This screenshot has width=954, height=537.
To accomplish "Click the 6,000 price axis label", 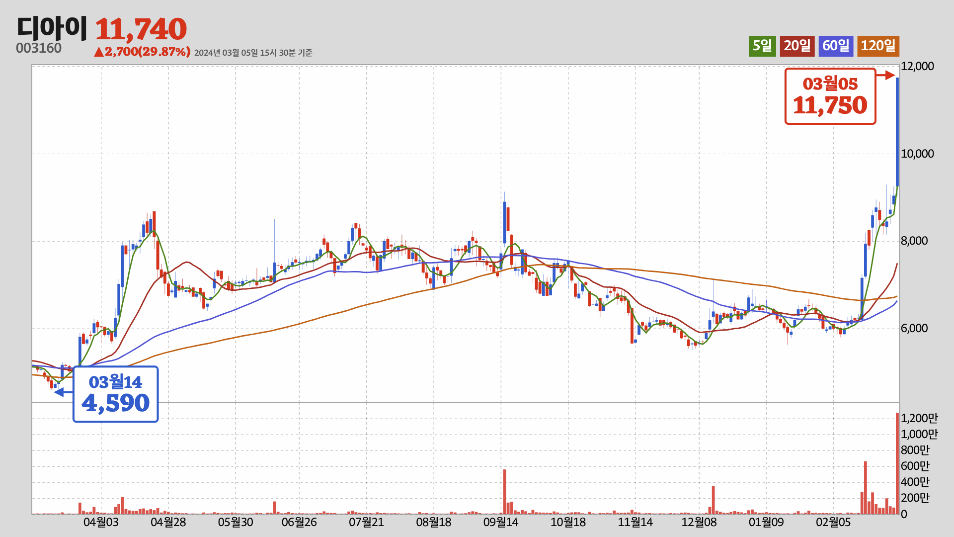I will tap(914, 328).
